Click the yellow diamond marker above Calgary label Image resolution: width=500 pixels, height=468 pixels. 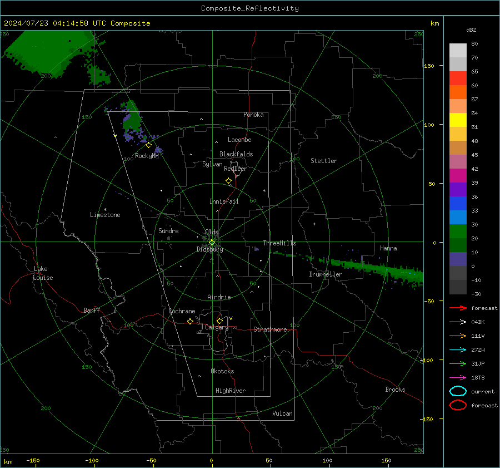click(219, 321)
